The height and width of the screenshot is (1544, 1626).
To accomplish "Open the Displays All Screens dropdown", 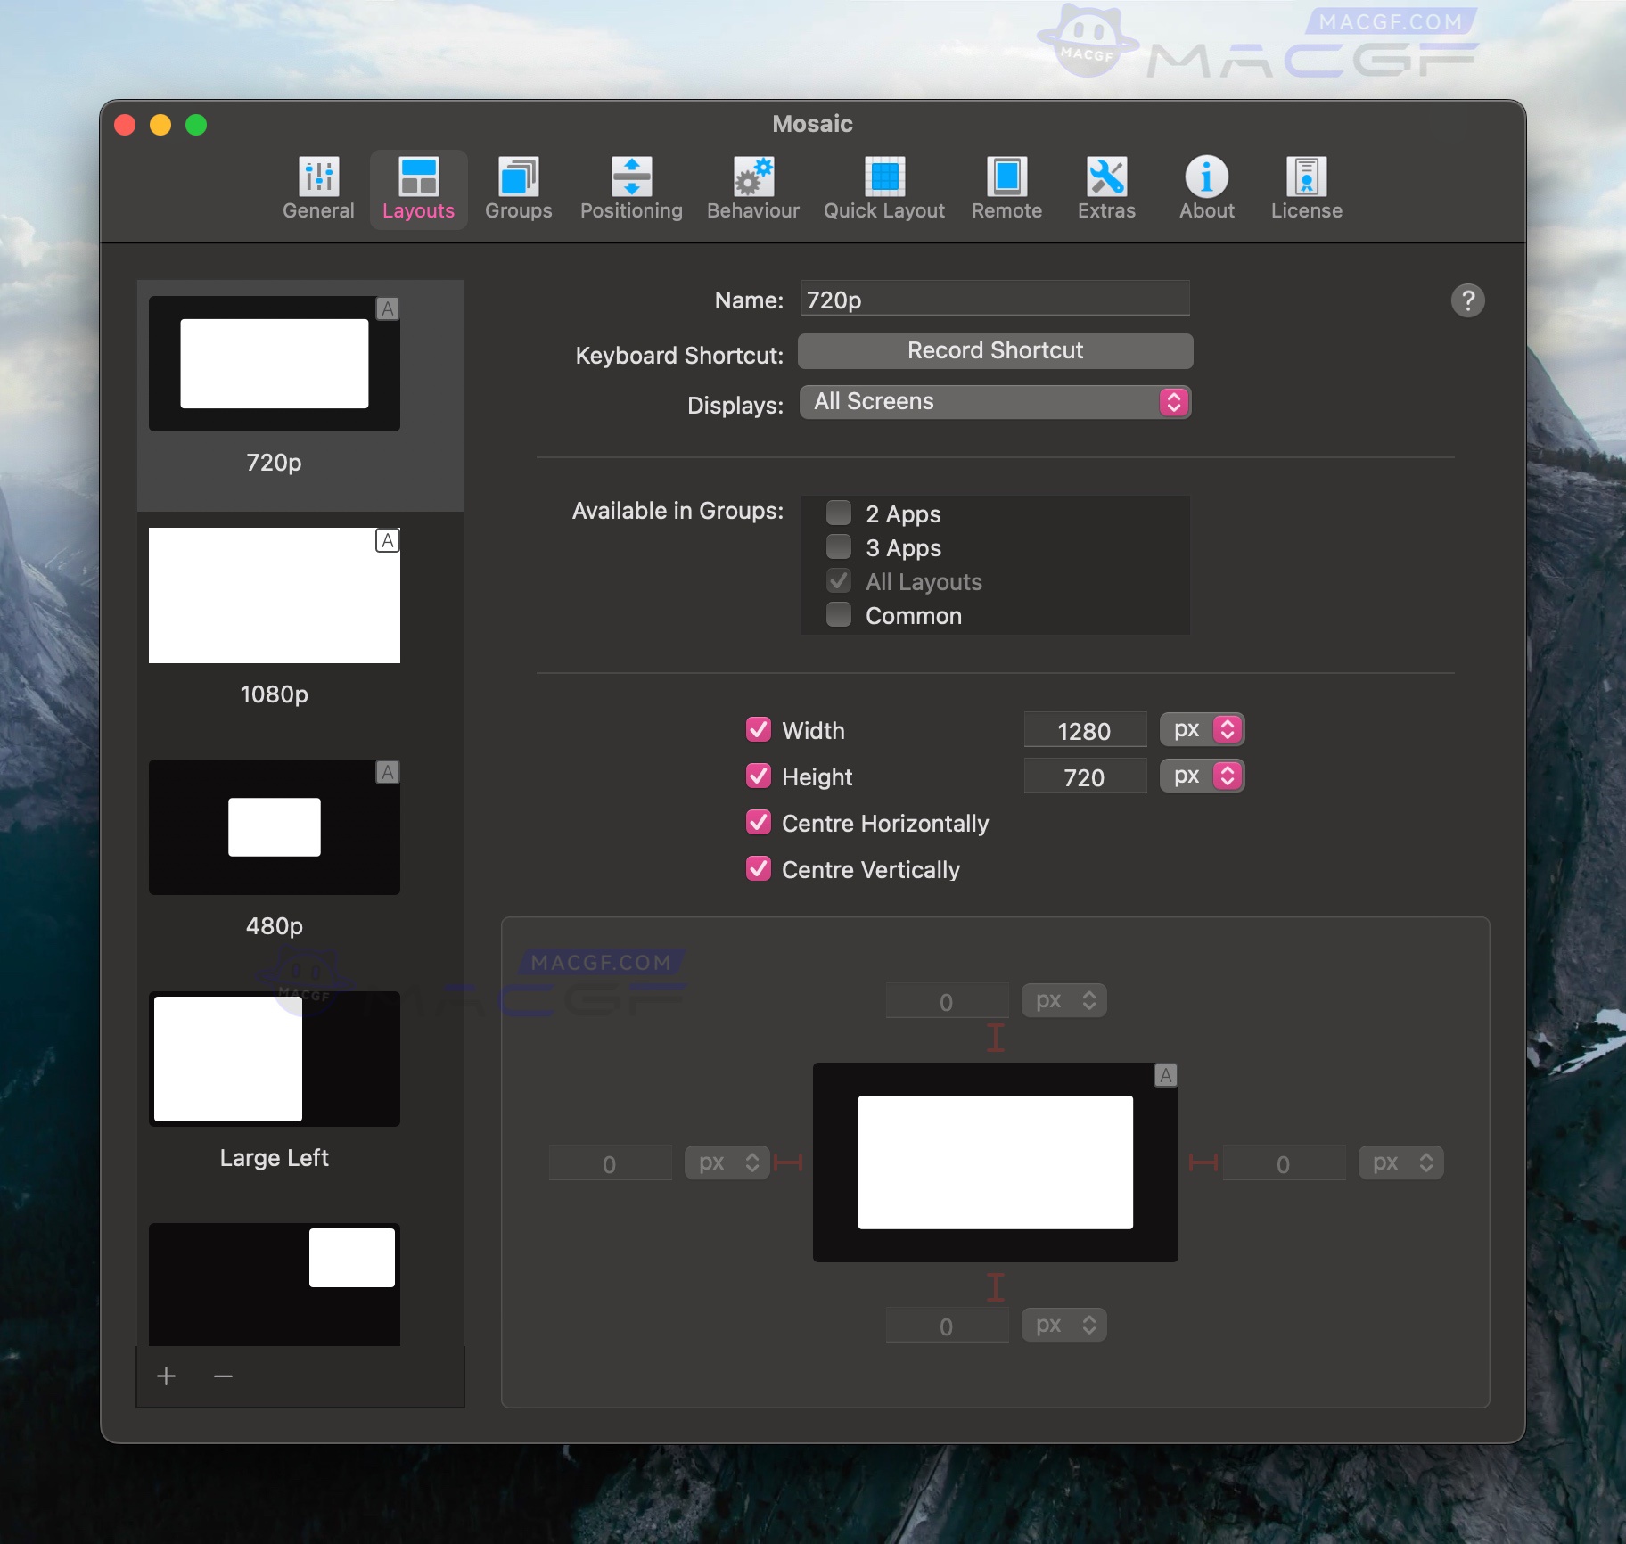I will [x=995, y=402].
